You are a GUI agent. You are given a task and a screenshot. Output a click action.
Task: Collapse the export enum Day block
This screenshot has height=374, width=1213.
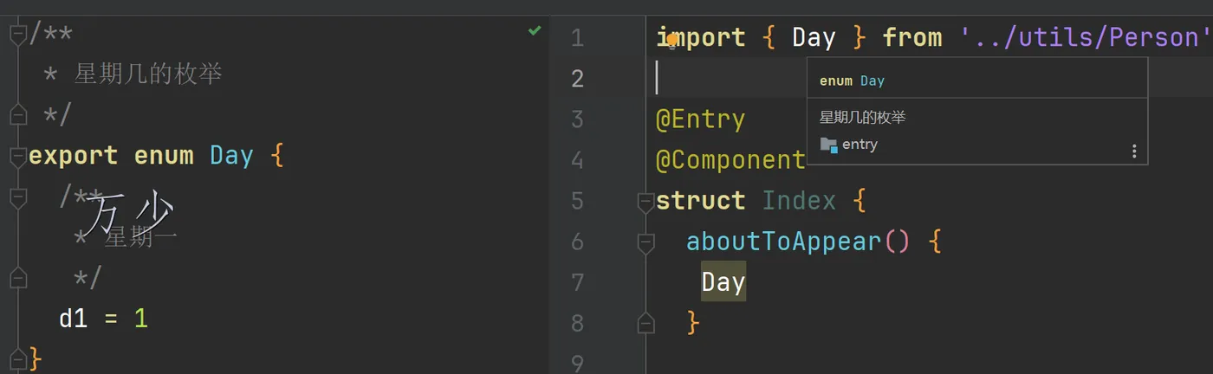click(x=17, y=157)
